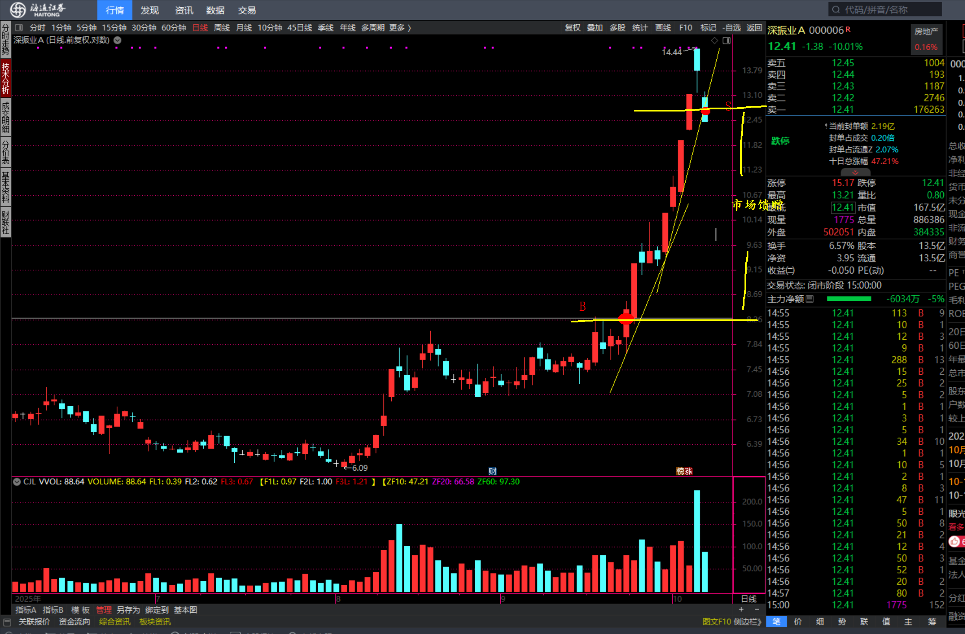Viewport: 965px width, 634px height.
Task: Click the Haitong Securities logo icon
Action: pyautogui.click(x=18, y=10)
